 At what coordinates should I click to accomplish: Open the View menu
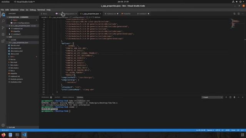pos(22,10)
